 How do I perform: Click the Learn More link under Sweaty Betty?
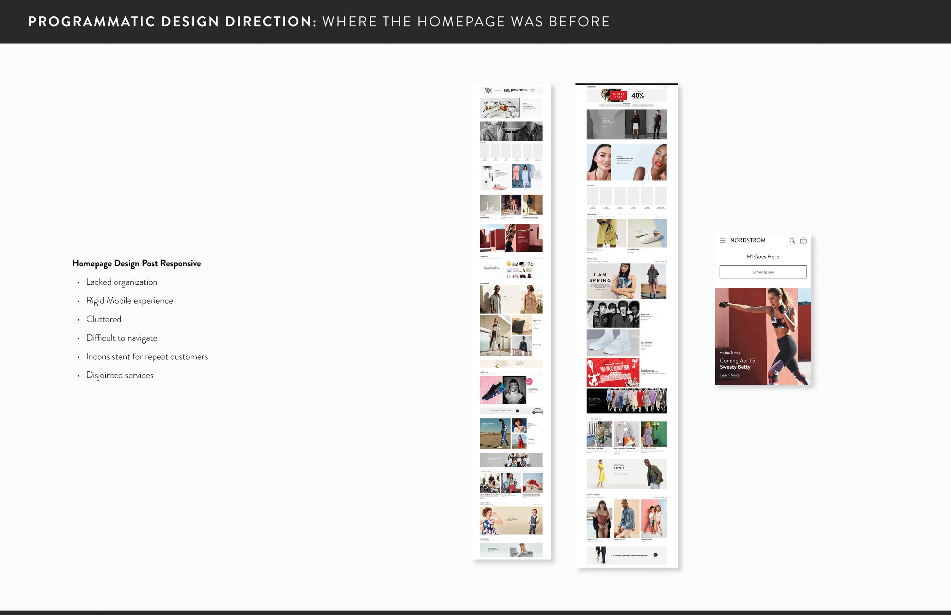point(729,375)
